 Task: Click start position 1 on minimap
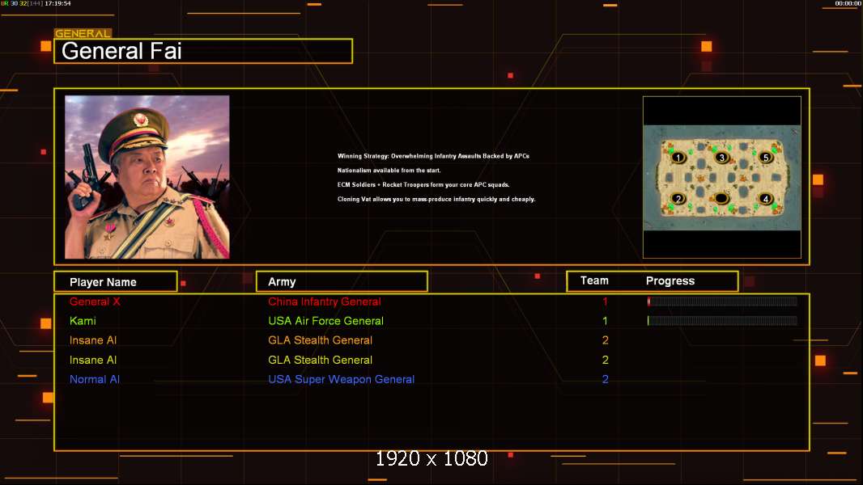(678, 158)
